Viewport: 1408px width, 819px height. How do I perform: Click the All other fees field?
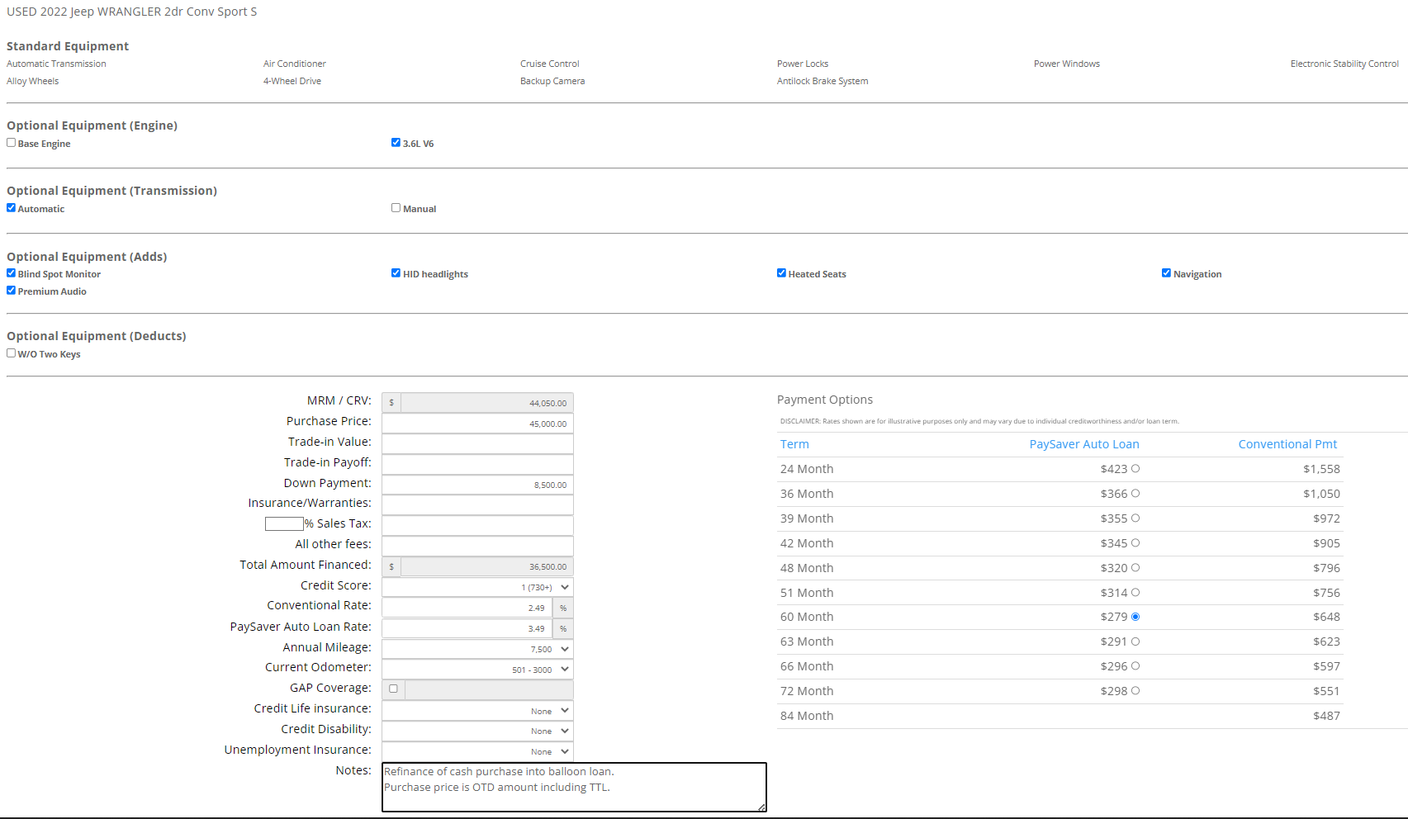(x=477, y=547)
